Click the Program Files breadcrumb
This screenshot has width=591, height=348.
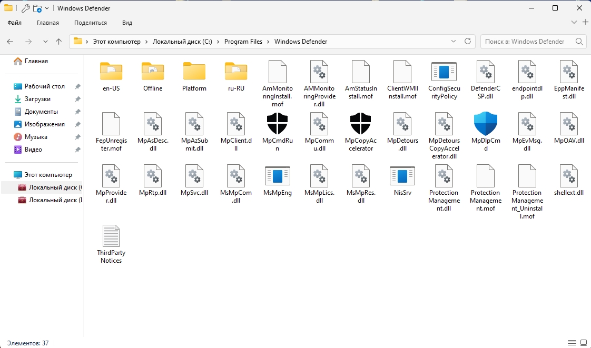coord(243,42)
